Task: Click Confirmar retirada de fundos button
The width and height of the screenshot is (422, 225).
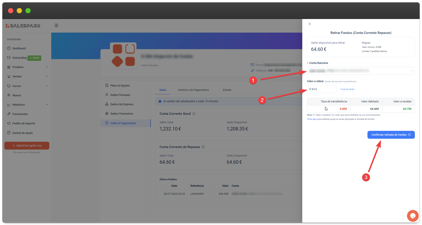Action: click(x=391, y=135)
